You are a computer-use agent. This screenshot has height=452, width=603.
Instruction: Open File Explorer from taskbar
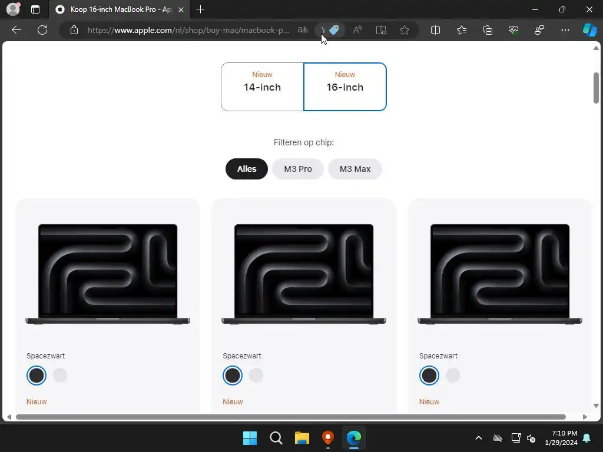[302, 438]
